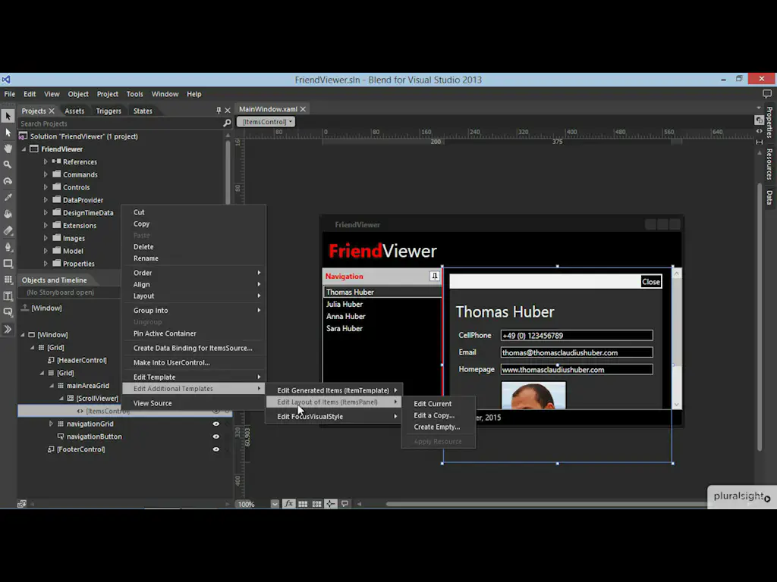Switch to the States tab

pos(143,111)
